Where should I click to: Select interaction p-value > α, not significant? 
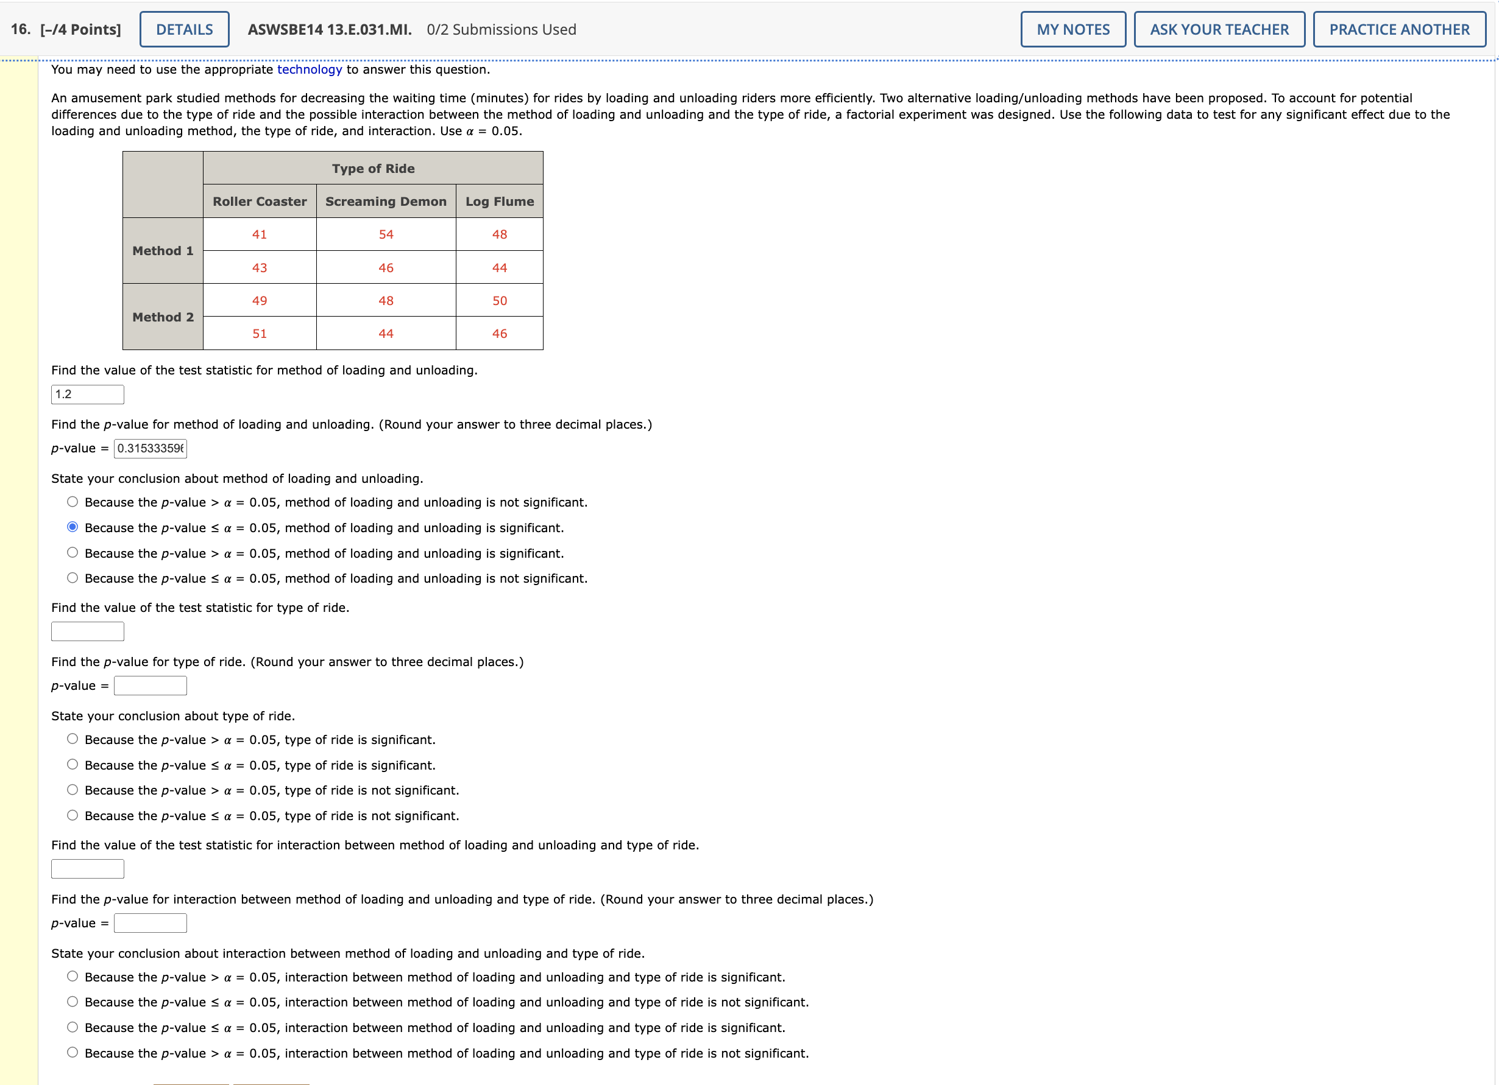click(73, 1053)
